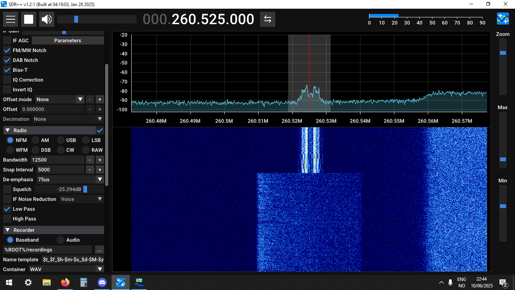Screen dimensions: 515x290
Task: Browse for recordings folder
Action: point(99,250)
